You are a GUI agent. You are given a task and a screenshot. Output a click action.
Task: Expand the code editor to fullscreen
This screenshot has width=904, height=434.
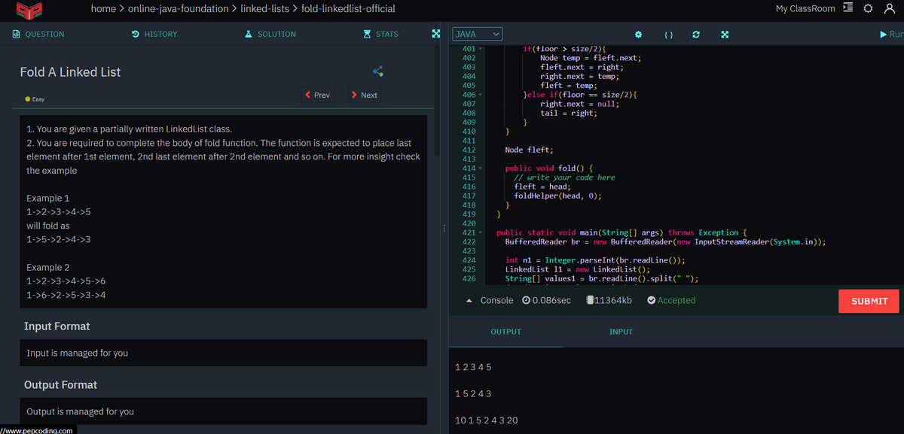725,35
